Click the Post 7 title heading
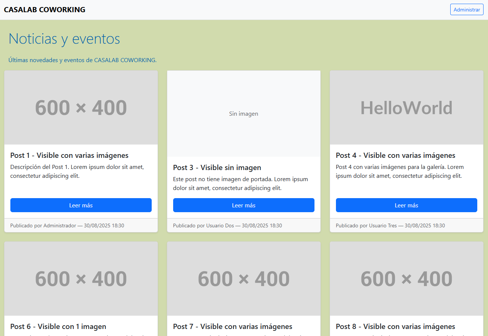Image resolution: width=488 pixels, height=336 pixels. click(233, 326)
